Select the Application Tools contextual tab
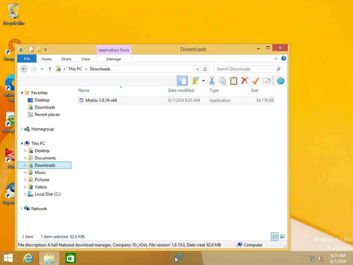 click(x=114, y=50)
